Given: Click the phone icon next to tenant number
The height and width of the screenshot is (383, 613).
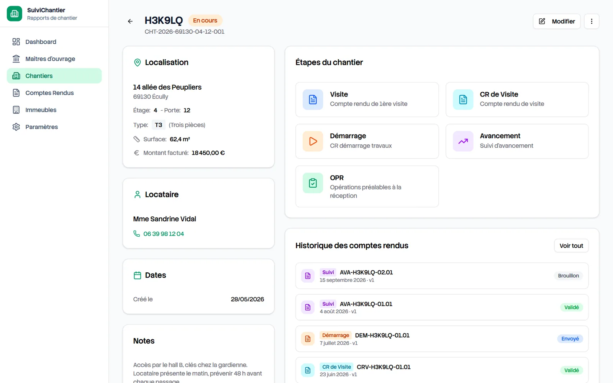Looking at the screenshot, I should click(136, 234).
